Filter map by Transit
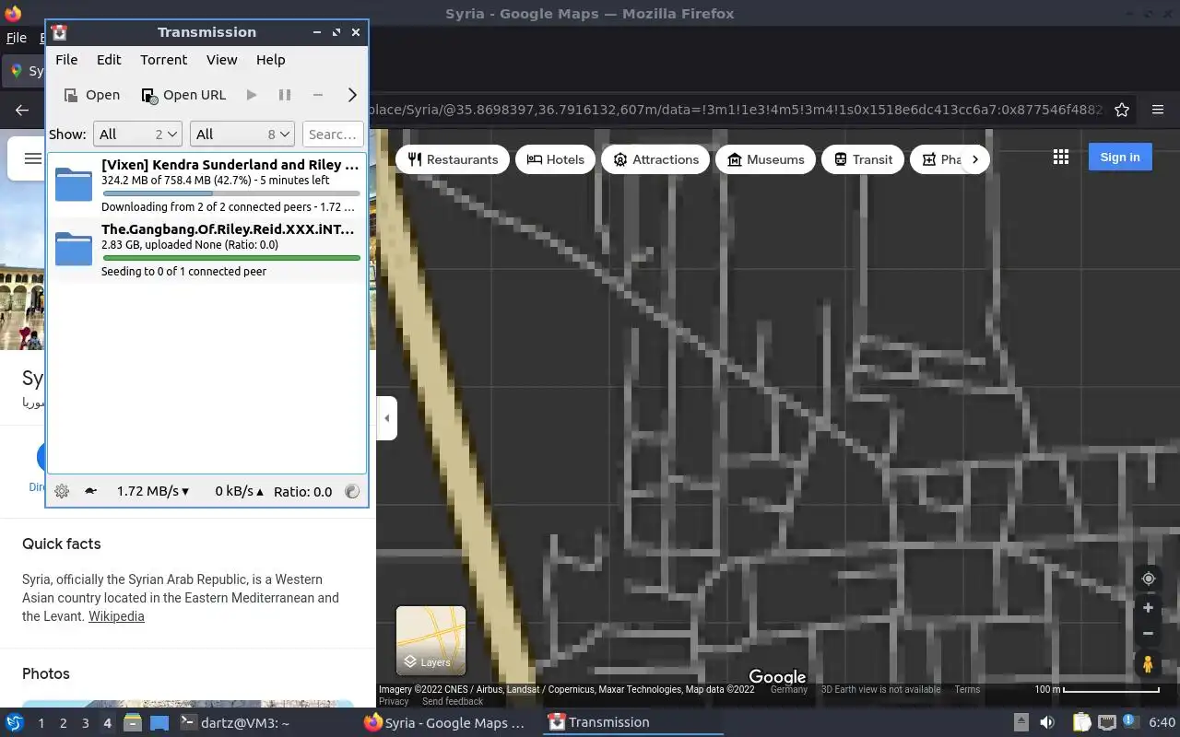This screenshot has width=1180, height=737. point(863,159)
